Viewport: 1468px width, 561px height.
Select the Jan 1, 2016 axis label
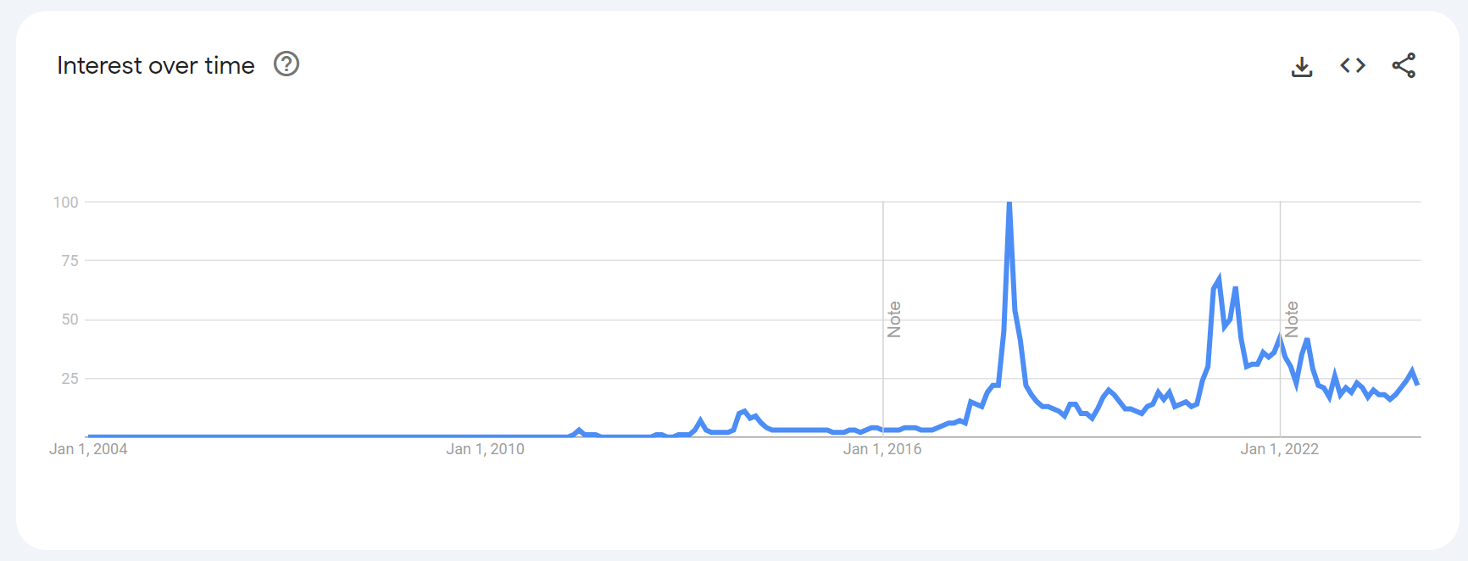coord(883,449)
